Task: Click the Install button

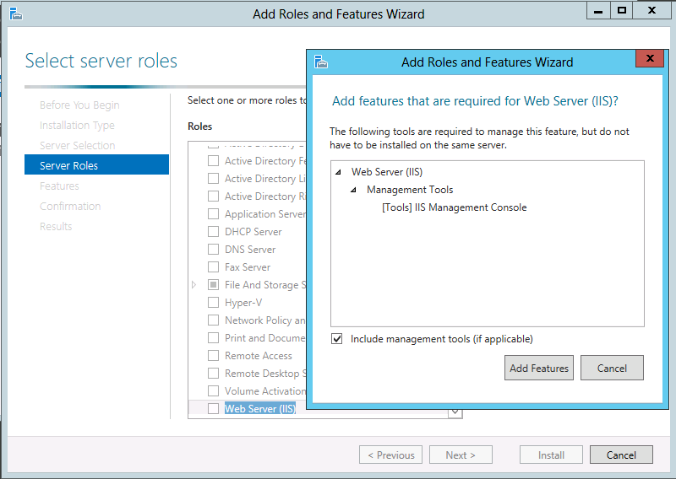Action: pyautogui.click(x=551, y=455)
